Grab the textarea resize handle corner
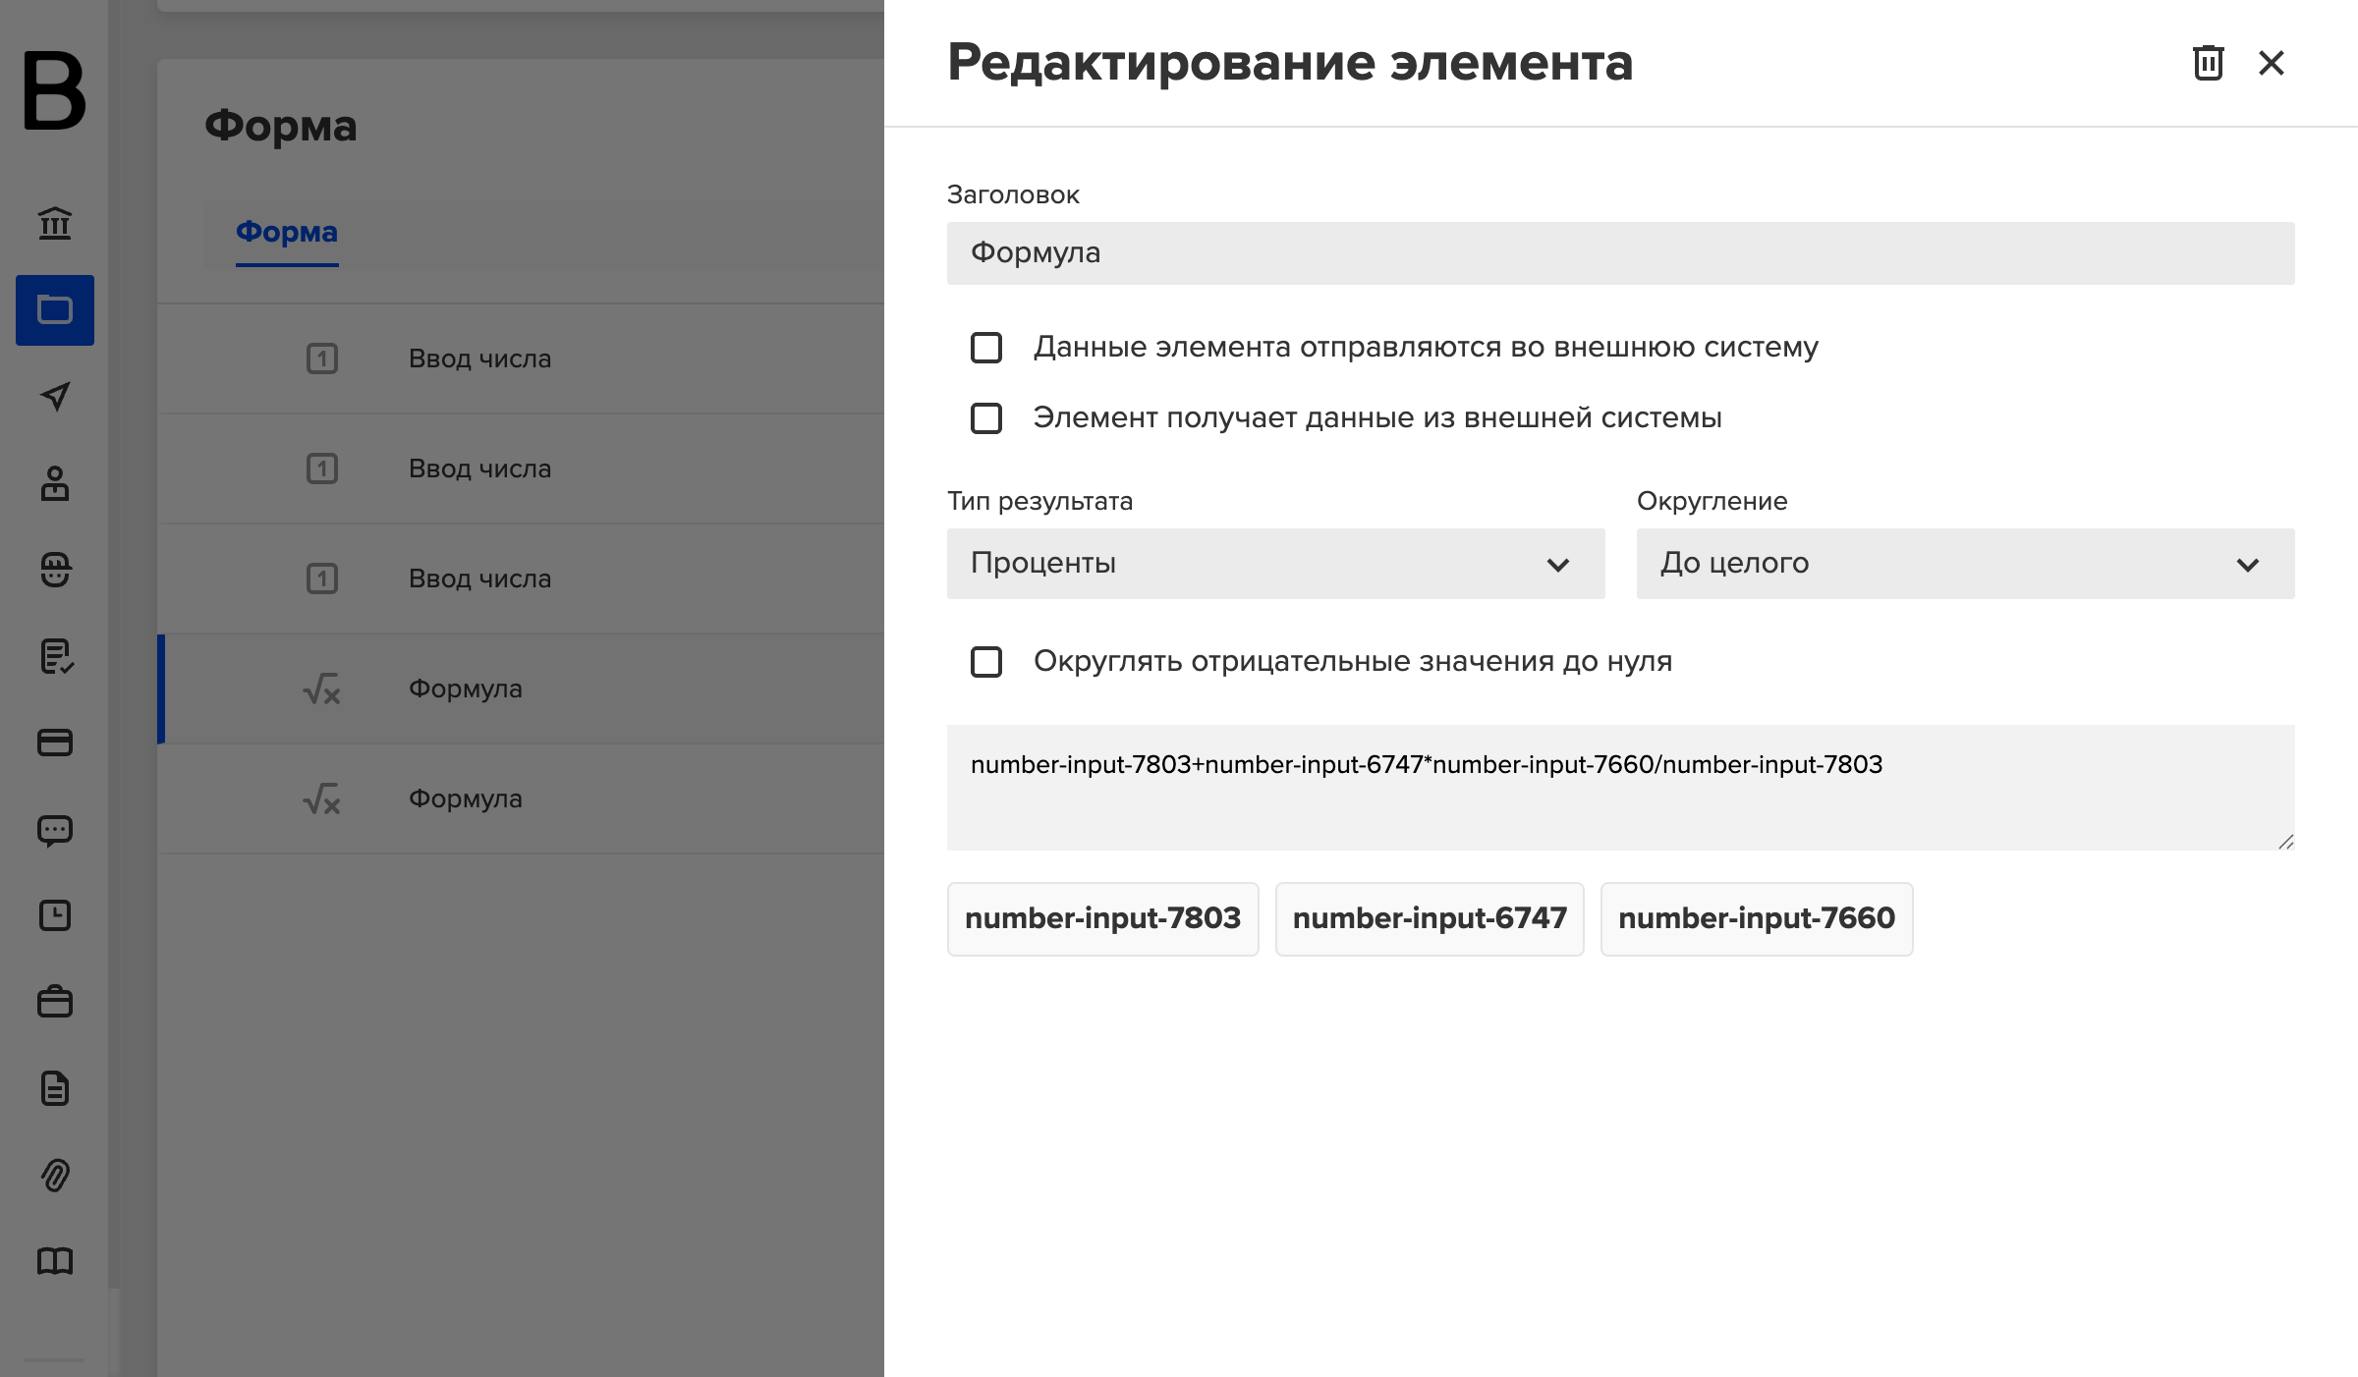This screenshot has height=1377, width=2358. point(2285,842)
